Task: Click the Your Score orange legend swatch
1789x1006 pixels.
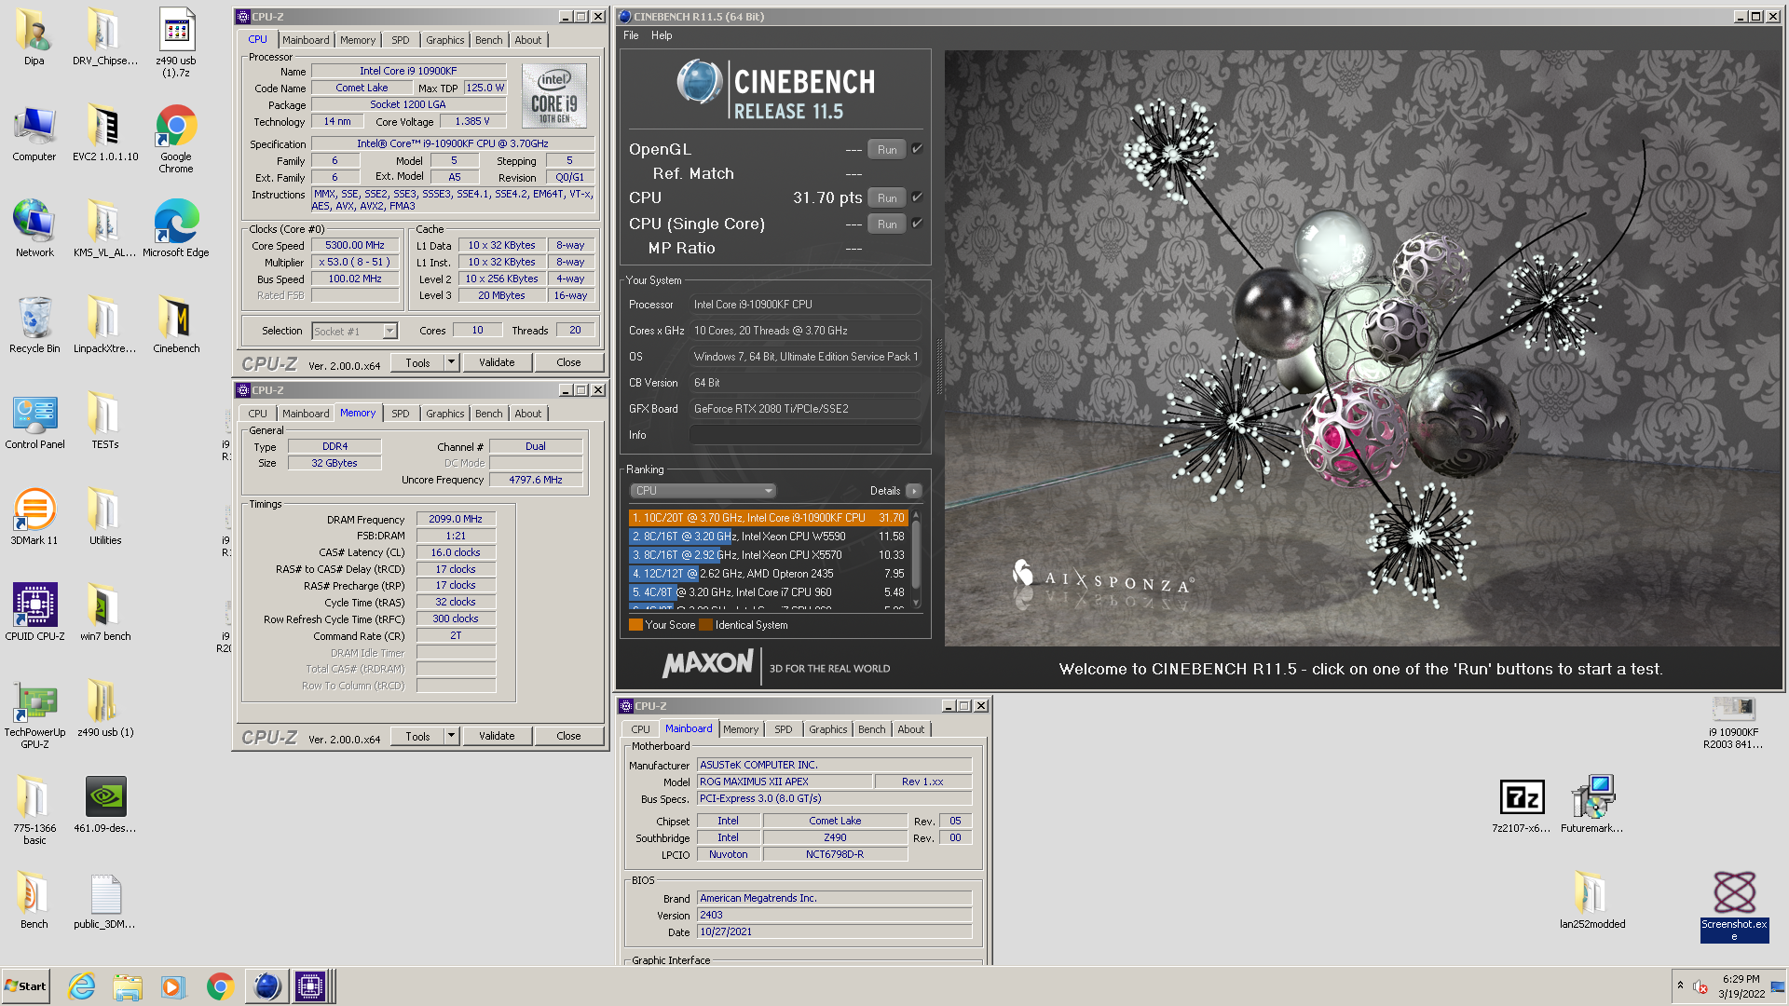Action: pos(635,625)
